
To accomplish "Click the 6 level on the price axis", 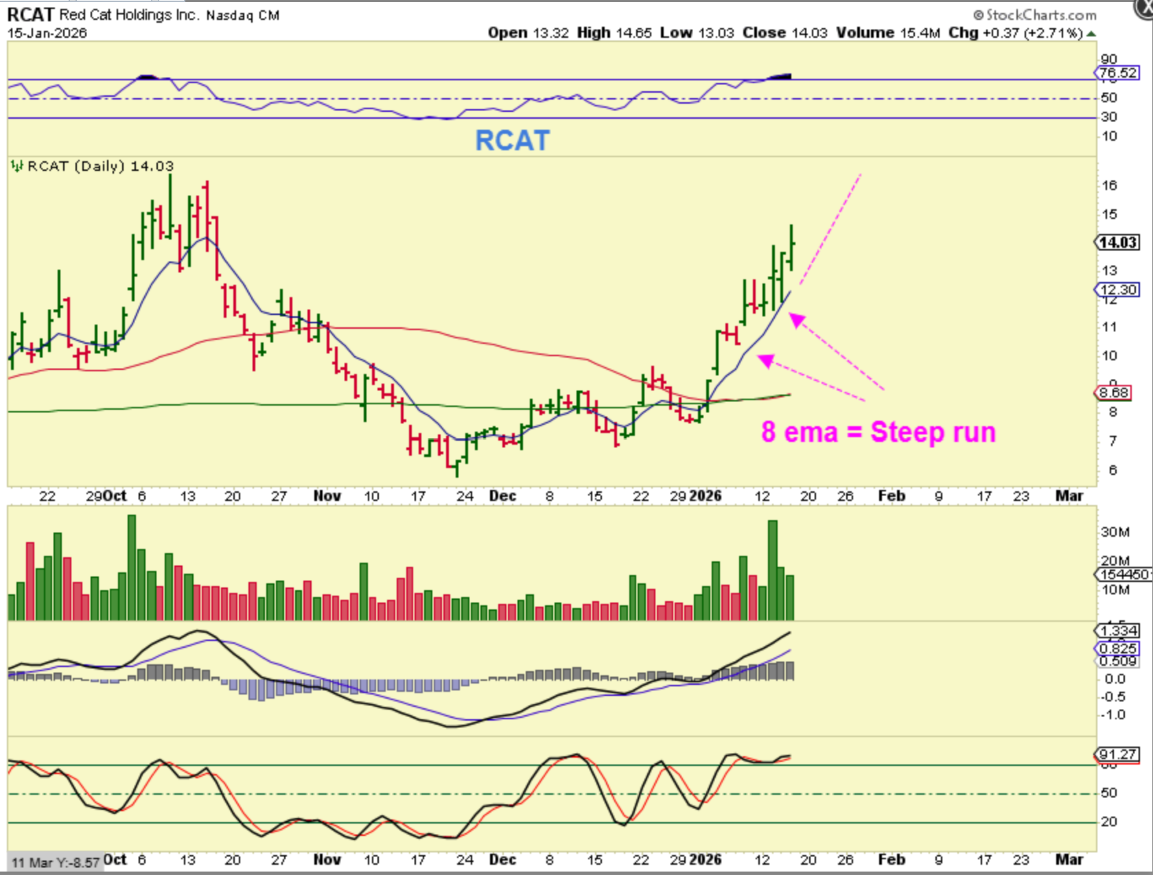I will click(x=1113, y=470).
